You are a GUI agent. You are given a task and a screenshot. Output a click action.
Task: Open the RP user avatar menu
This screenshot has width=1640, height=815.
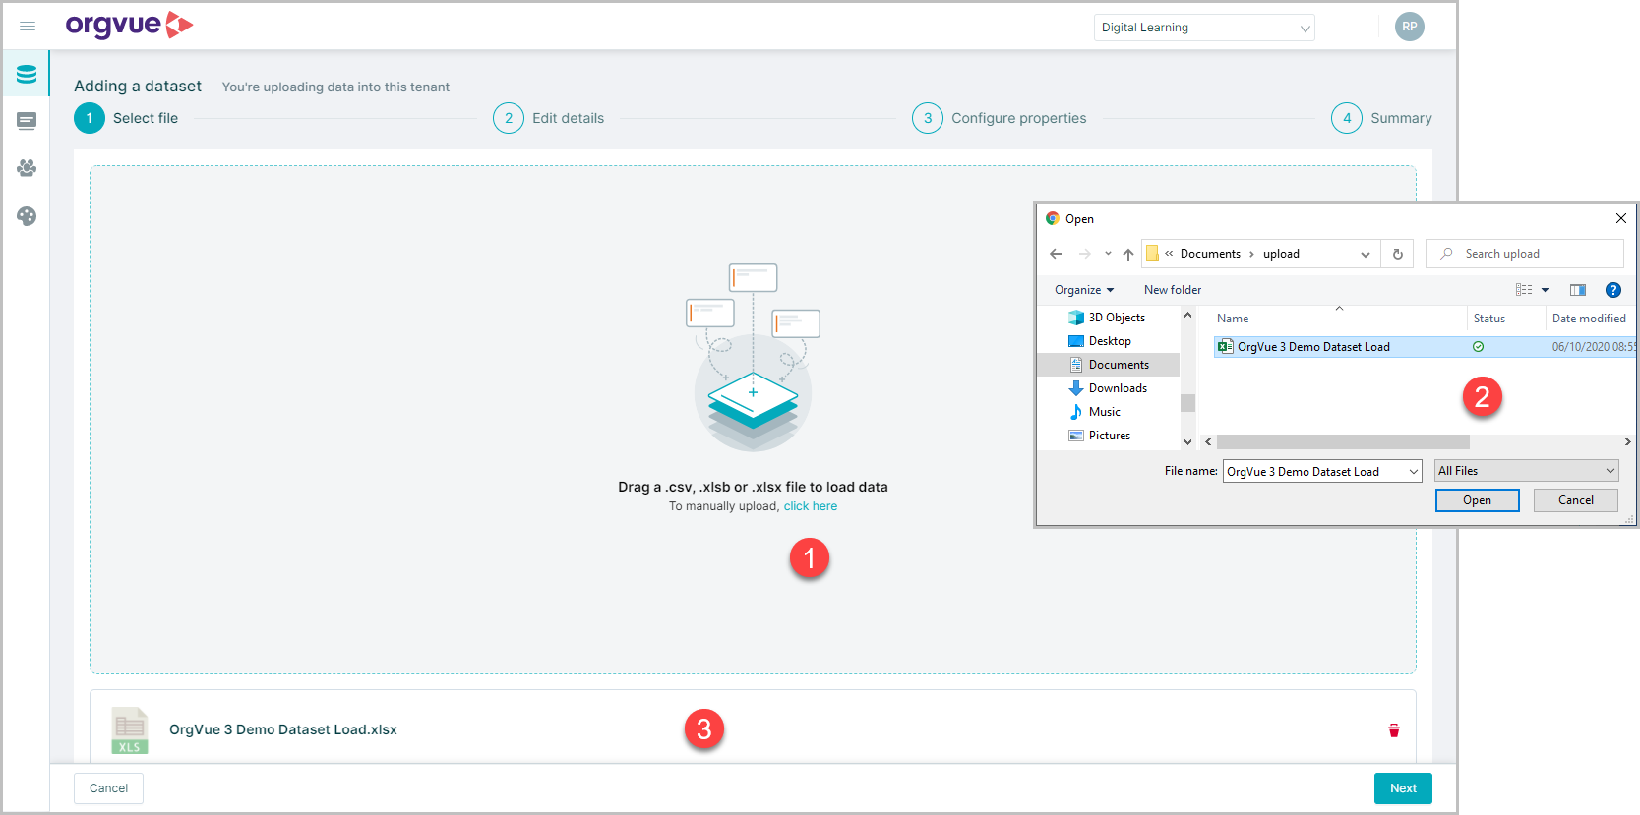coord(1409,27)
